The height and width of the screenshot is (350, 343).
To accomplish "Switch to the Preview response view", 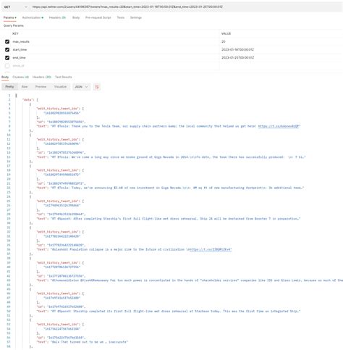I will (x=41, y=87).
